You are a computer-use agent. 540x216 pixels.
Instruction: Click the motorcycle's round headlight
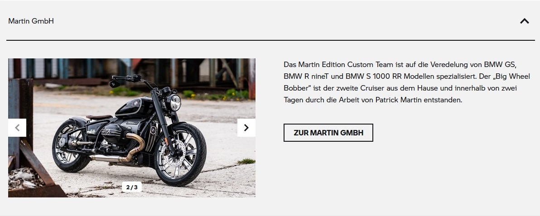coord(174,103)
